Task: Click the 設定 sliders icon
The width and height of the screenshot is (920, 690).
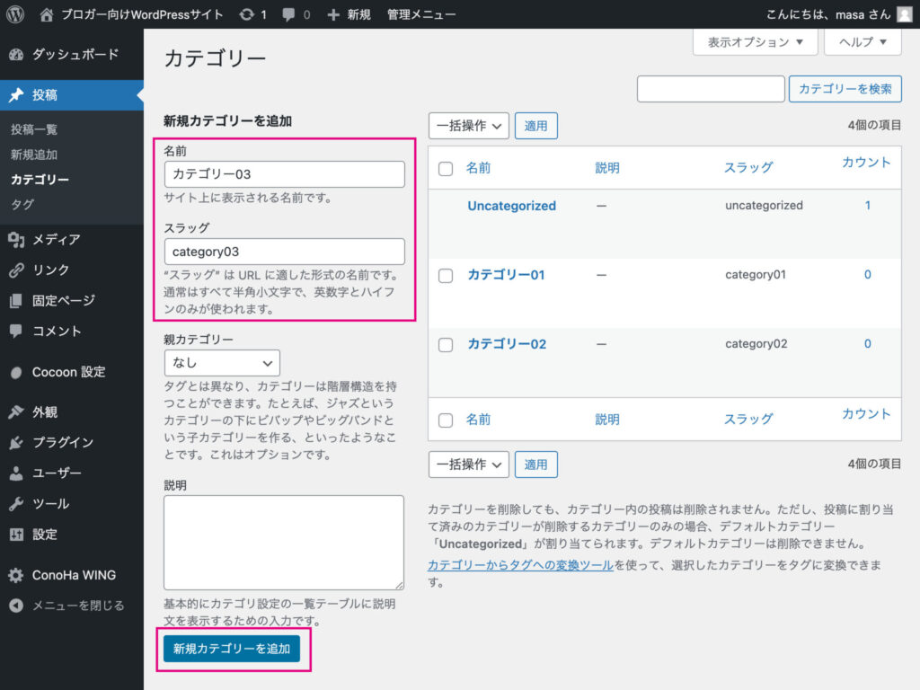Action: point(16,534)
